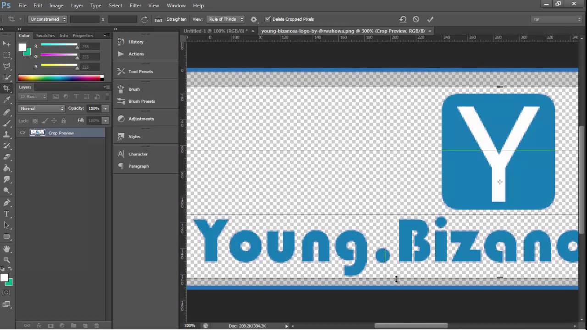Select the Horizontal Type tool
This screenshot has width=587, height=330.
pyautogui.click(x=7, y=214)
